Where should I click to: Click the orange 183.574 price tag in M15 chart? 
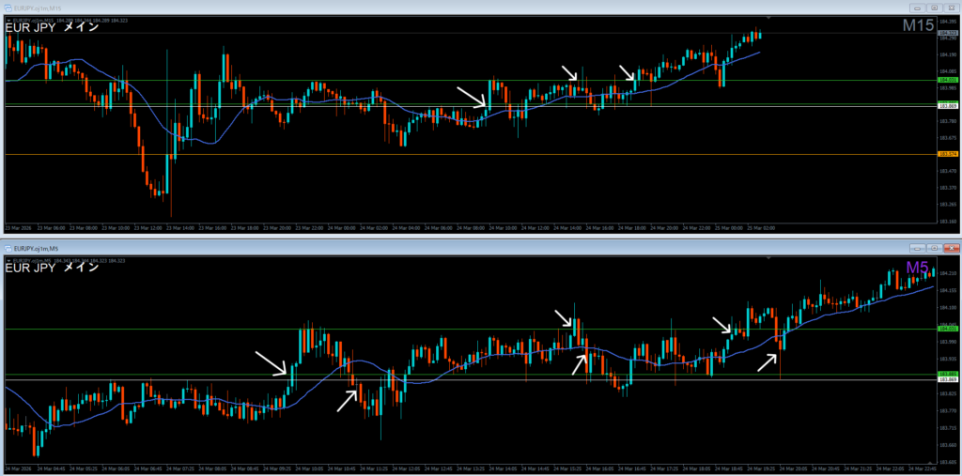tap(948, 154)
